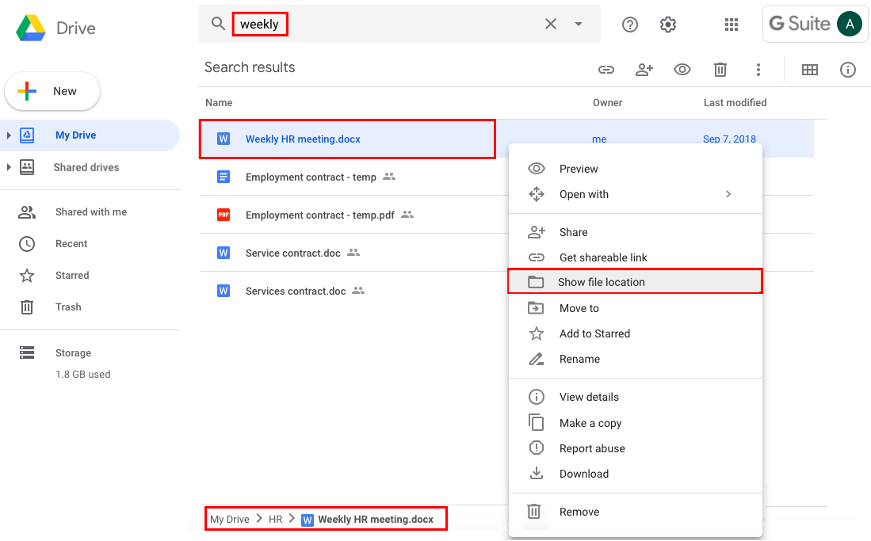Open Storage in the sidebar
Viewport: 871px width, 541px height.
click(73, 352)
